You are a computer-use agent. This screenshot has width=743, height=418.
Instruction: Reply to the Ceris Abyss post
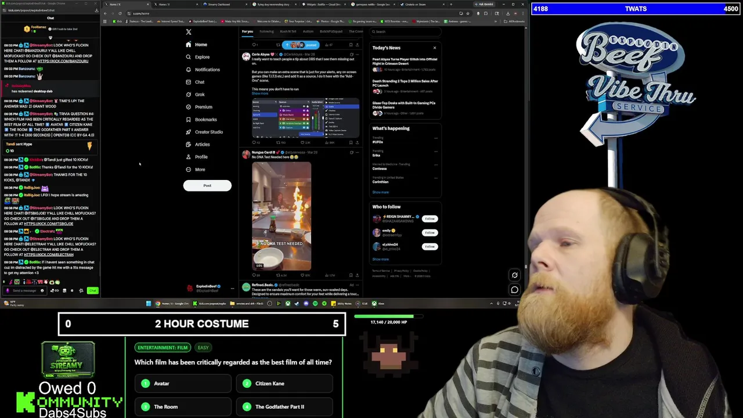click(255, 142)
